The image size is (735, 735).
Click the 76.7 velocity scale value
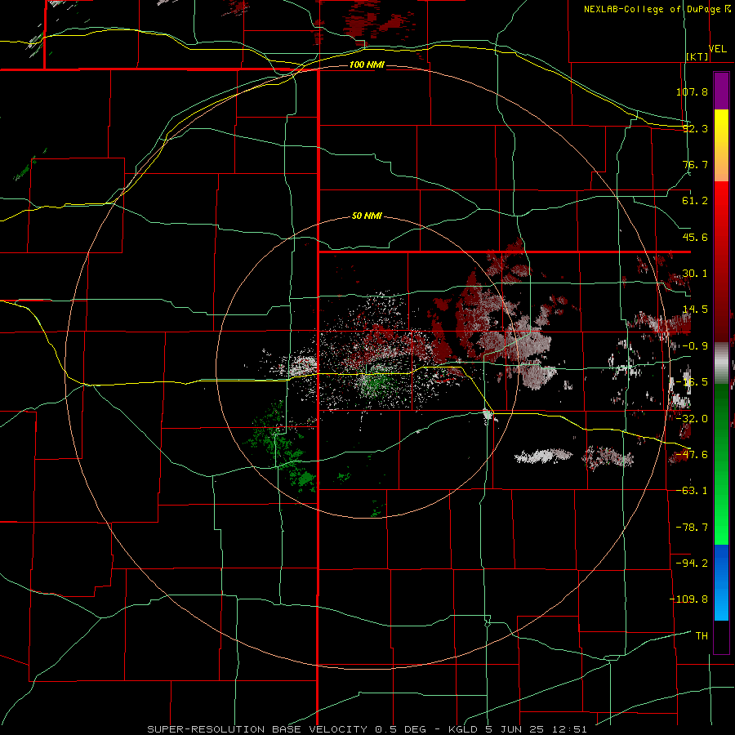[695, 164]
